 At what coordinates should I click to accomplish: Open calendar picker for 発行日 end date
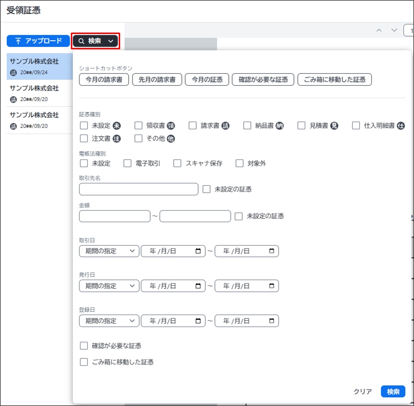[x=272, y=286]
